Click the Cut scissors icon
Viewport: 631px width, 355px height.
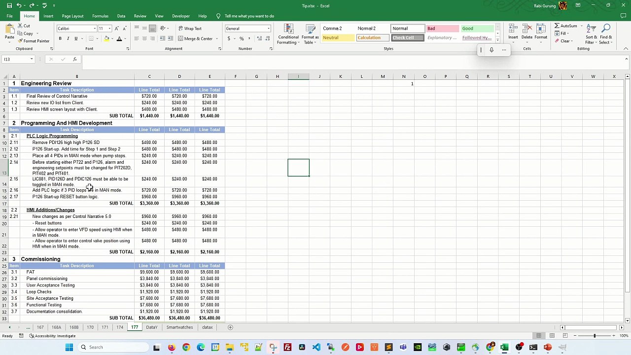click(21, 26)
